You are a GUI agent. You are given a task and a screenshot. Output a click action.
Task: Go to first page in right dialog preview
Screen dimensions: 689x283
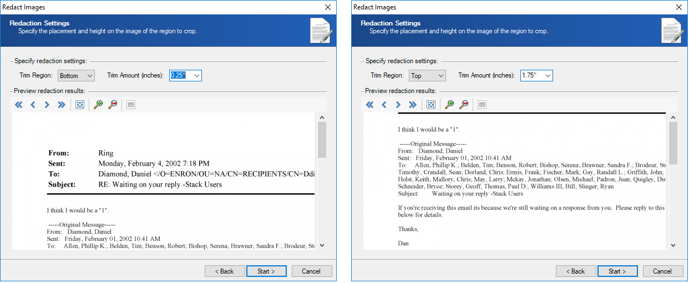click(x=370, y=105)
